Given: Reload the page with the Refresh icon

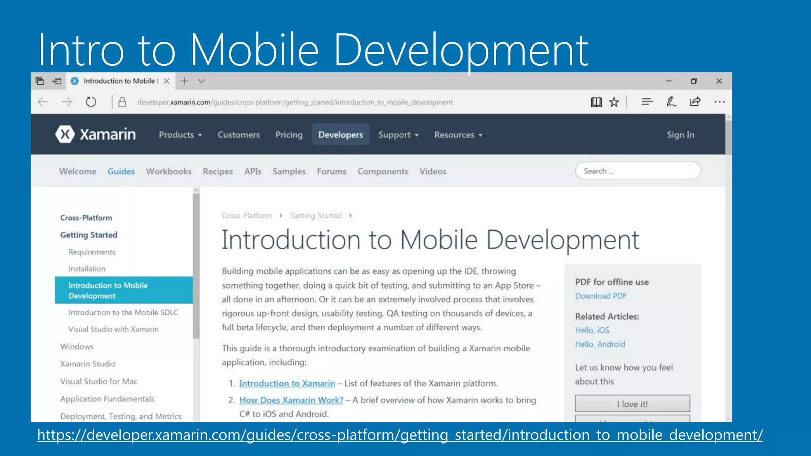Looking at the screenshot, I should [x=91, y=102].
